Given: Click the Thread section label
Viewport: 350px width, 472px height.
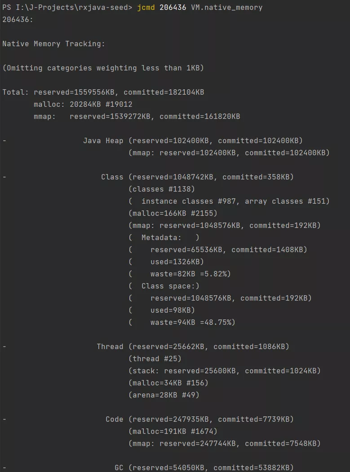Looking at the screenshot, I should (x=110, y=346).
